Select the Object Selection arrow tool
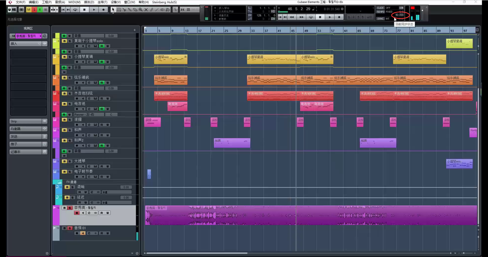 [113, 10]
